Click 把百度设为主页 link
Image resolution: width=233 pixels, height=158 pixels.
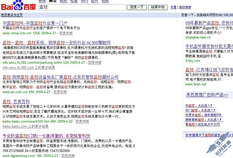pos(12,15)
